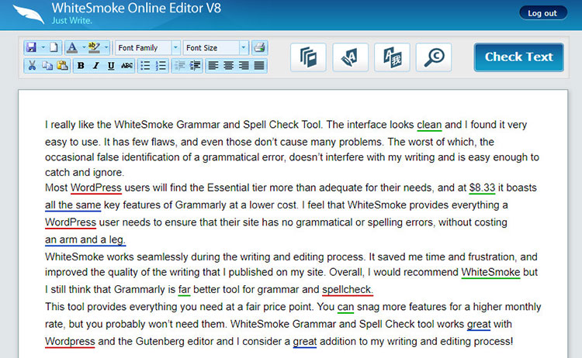
Task: Justify the text fully
Action: point(259,66)
